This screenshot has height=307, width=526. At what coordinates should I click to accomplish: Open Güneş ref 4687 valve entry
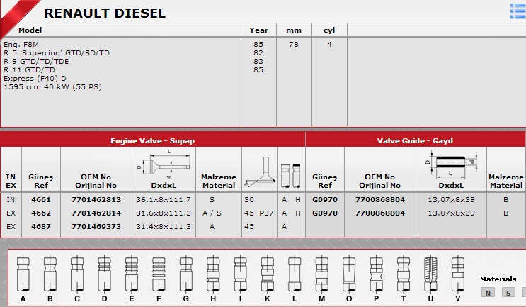coord(41,226)
